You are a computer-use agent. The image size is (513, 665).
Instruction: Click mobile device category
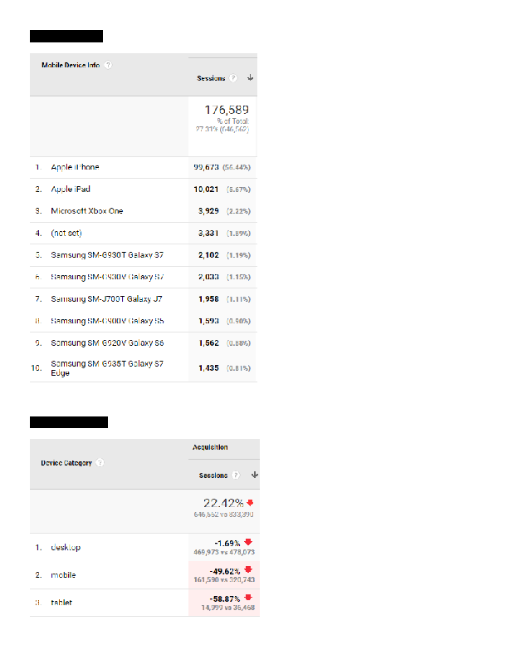(x=63, y=575)
